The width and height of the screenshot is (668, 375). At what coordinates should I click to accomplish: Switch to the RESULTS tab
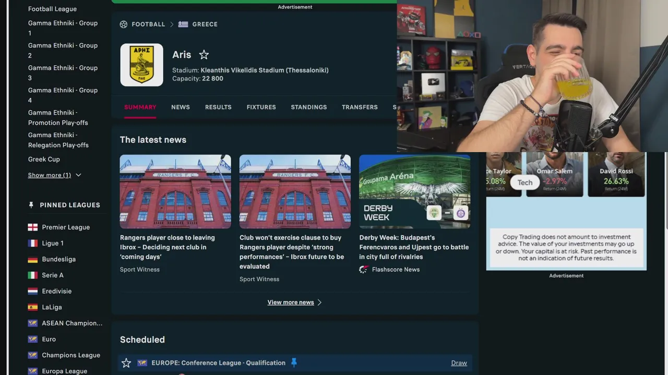pyautogui.click(x=218, y=107)
